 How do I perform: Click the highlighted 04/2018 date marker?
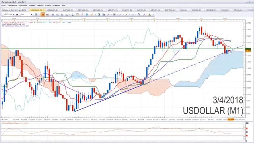tap(231, 120)
